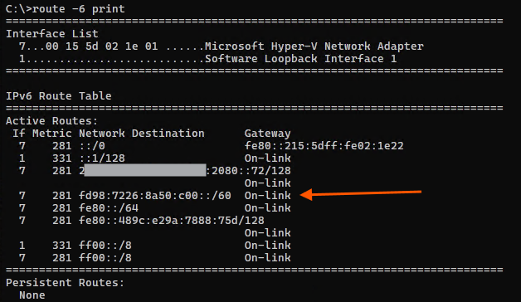Select destination 'fd98:7226:8a50:c00::/60'
The height and width of the screenshot is (302, 521).
tap(155, 196)
